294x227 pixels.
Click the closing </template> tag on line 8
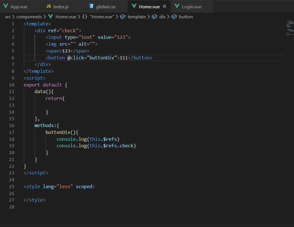pos(39,71)
